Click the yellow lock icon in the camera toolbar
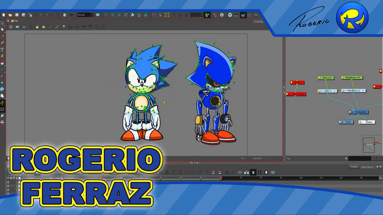The image size is (383, 215). tap(37, 27)
